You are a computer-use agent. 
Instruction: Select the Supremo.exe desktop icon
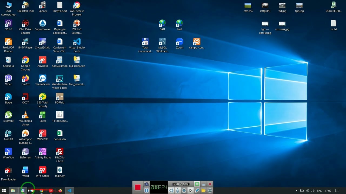[x=43, y=25]
